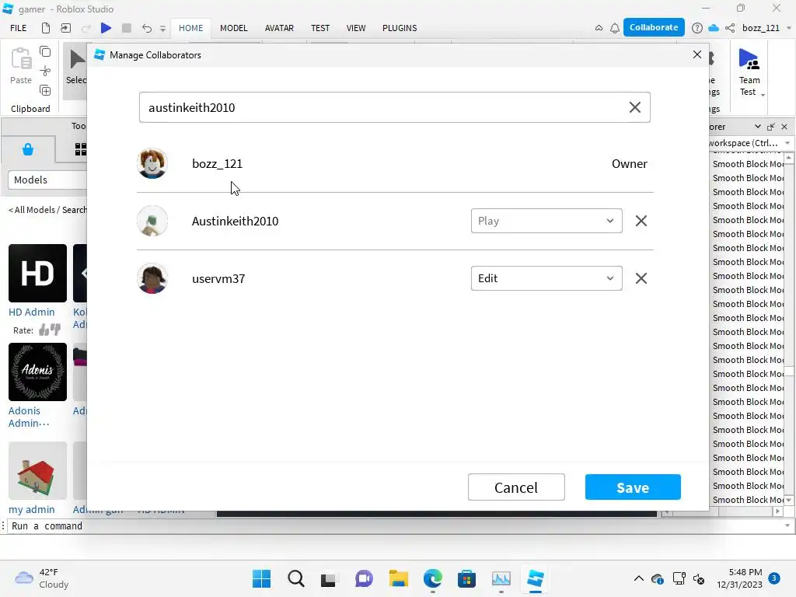Click the collaborator search input field
The height and width of the screenshot is (597, 796).
click(x=394, y=107)
